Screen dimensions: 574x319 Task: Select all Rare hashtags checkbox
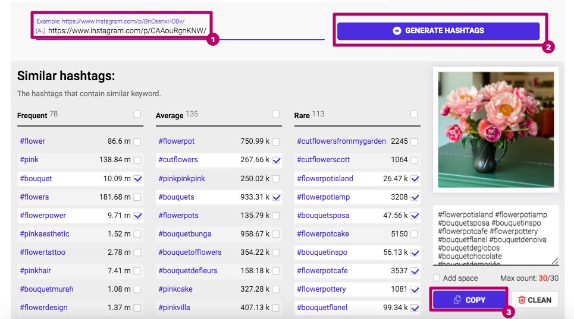[x=414, y=114]
